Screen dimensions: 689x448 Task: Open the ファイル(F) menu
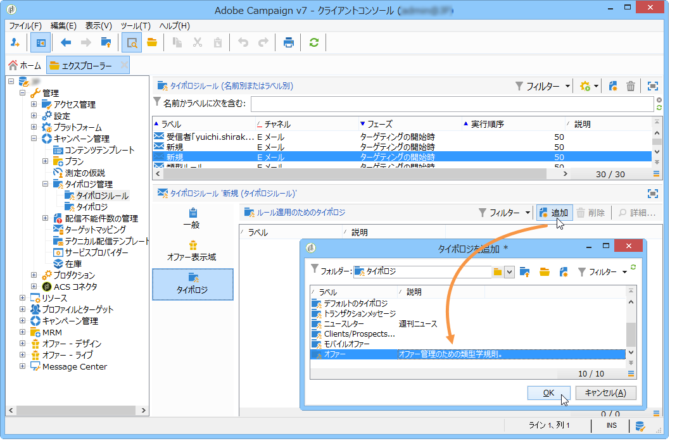(25, 26)
